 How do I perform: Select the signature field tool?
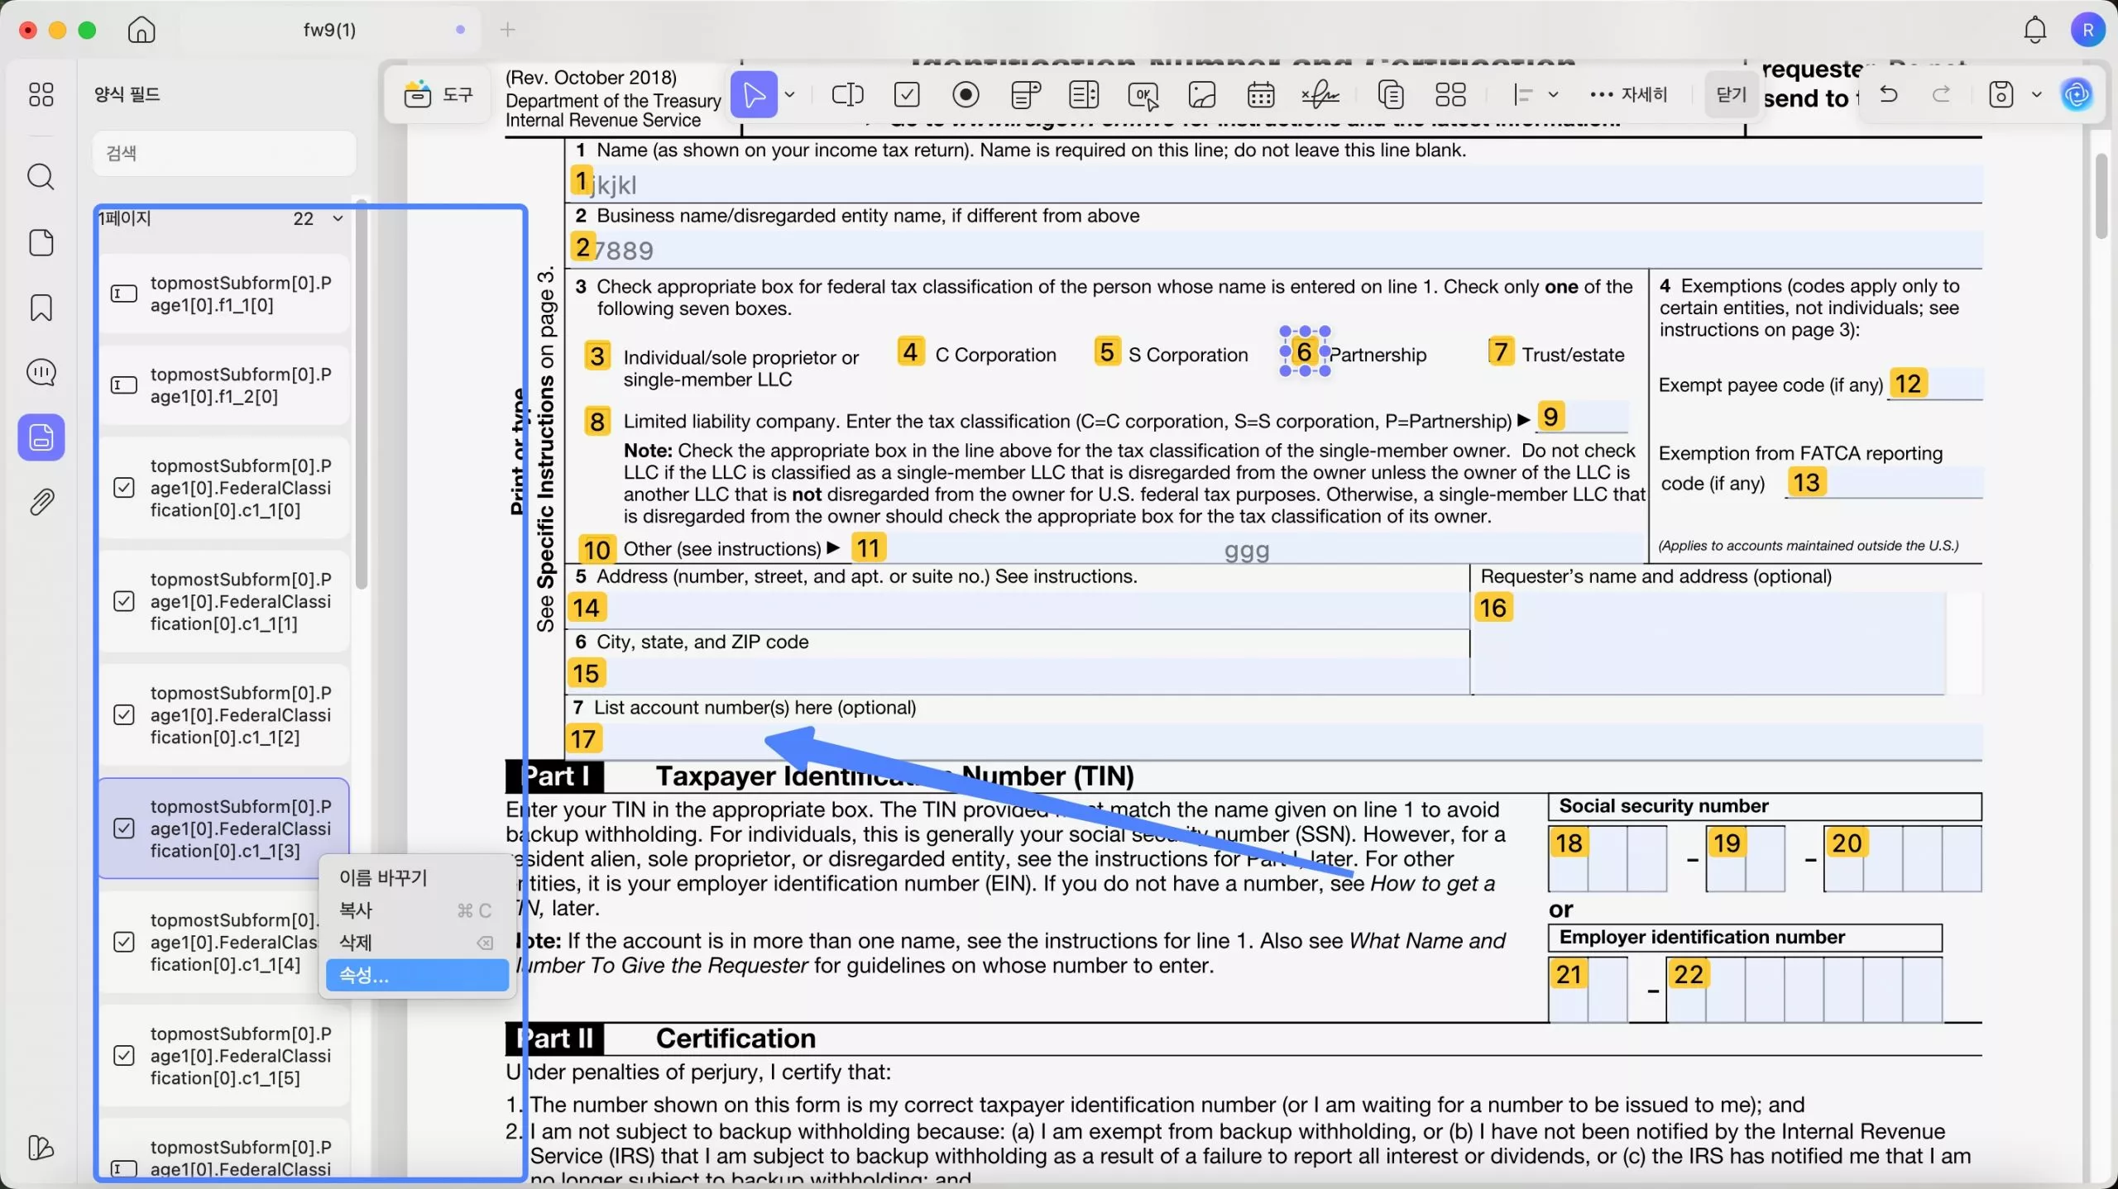click(1320, 94)
